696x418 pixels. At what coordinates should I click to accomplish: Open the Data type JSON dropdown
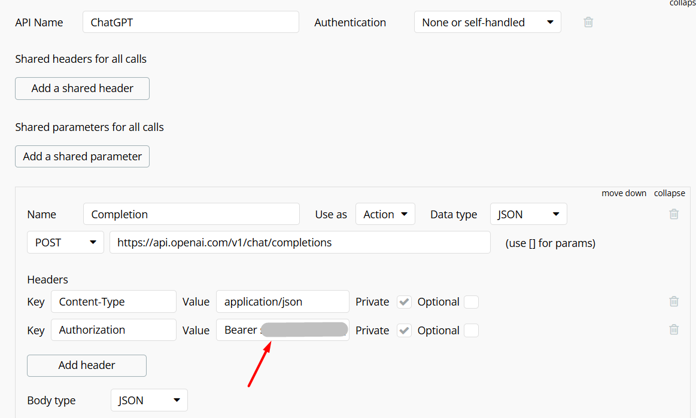[528, 214]
